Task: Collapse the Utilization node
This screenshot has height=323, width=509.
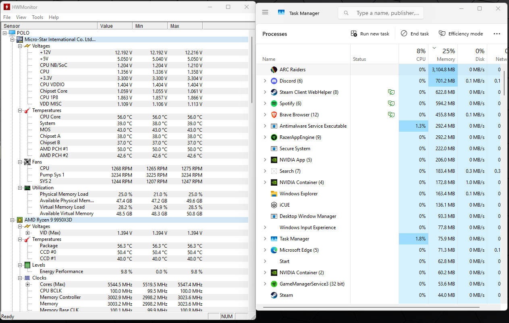Action: coord(20,188)
